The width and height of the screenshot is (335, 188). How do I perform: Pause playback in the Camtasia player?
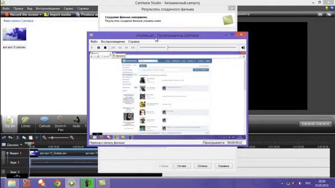click(x=98, y=48)
